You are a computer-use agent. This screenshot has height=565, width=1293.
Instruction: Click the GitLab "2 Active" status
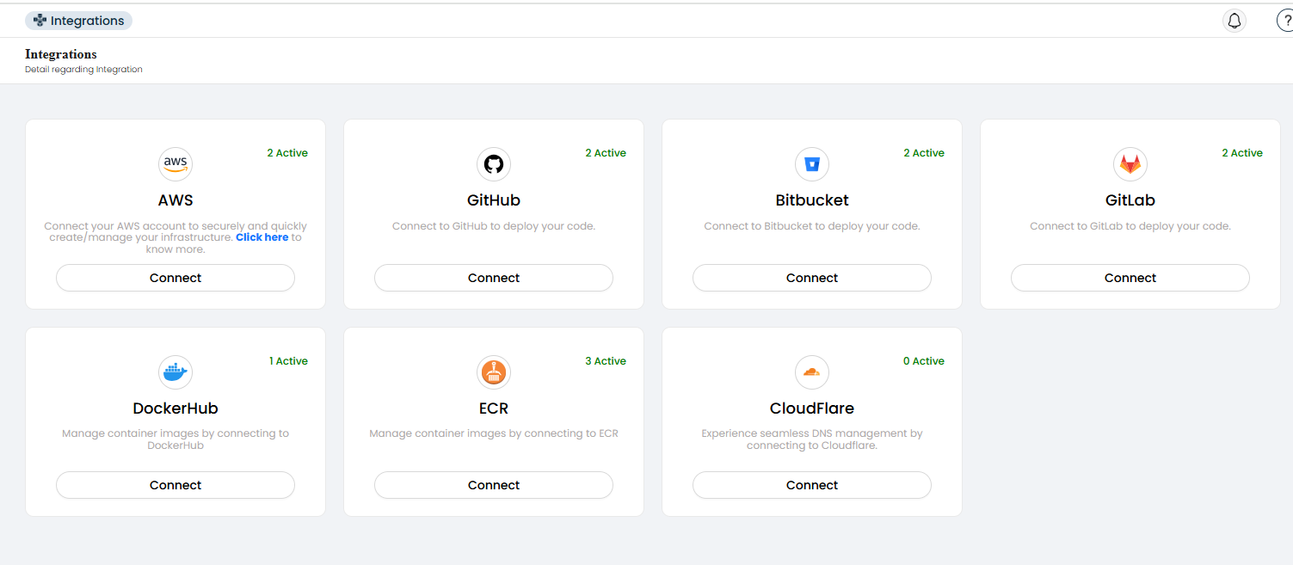coord(1242,153)
